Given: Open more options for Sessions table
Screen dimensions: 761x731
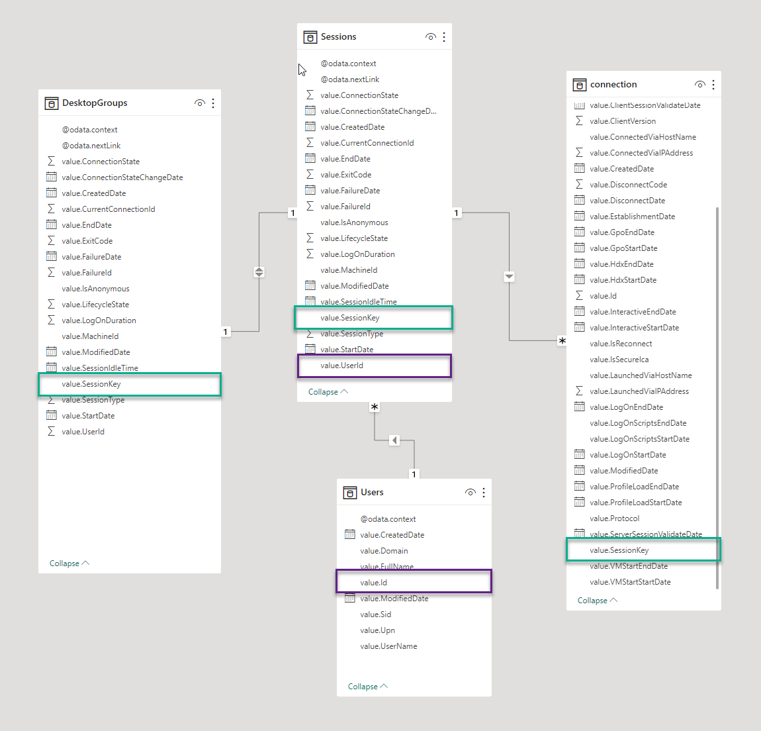Looking at the screenshot, I should click(444, 37).
